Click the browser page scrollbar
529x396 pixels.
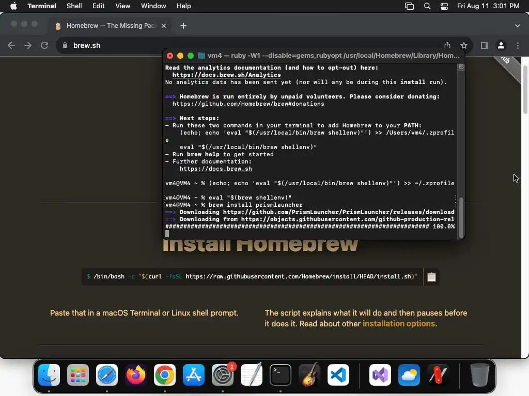click(525, 90)
